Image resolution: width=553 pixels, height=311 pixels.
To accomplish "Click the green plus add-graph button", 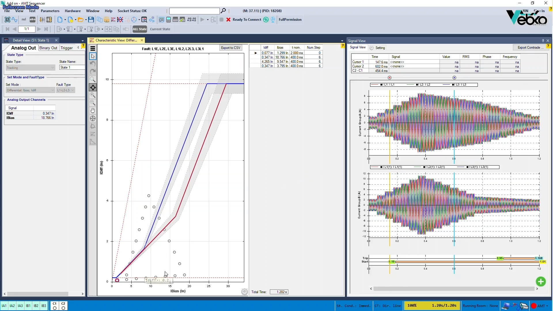I will tap(541, 281).
